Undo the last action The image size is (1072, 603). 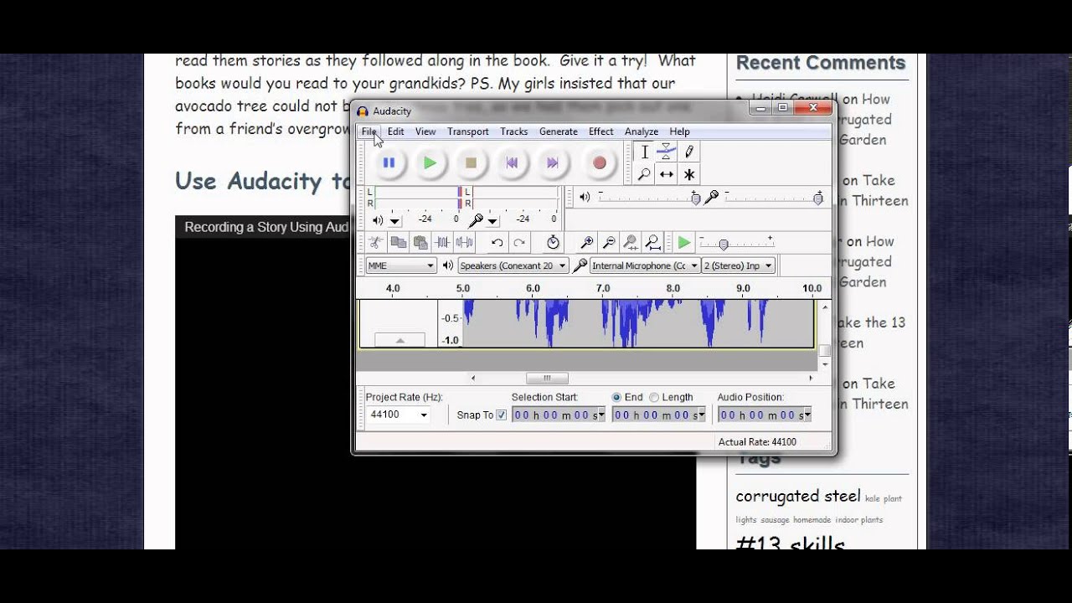pos(497,243)
